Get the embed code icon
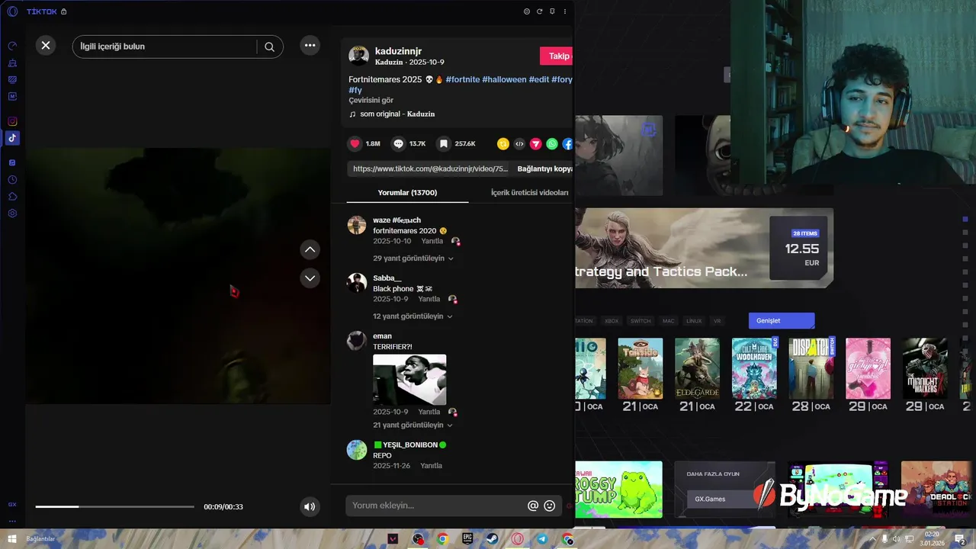Viewport: 976px width, 549px height. (519, 143)
